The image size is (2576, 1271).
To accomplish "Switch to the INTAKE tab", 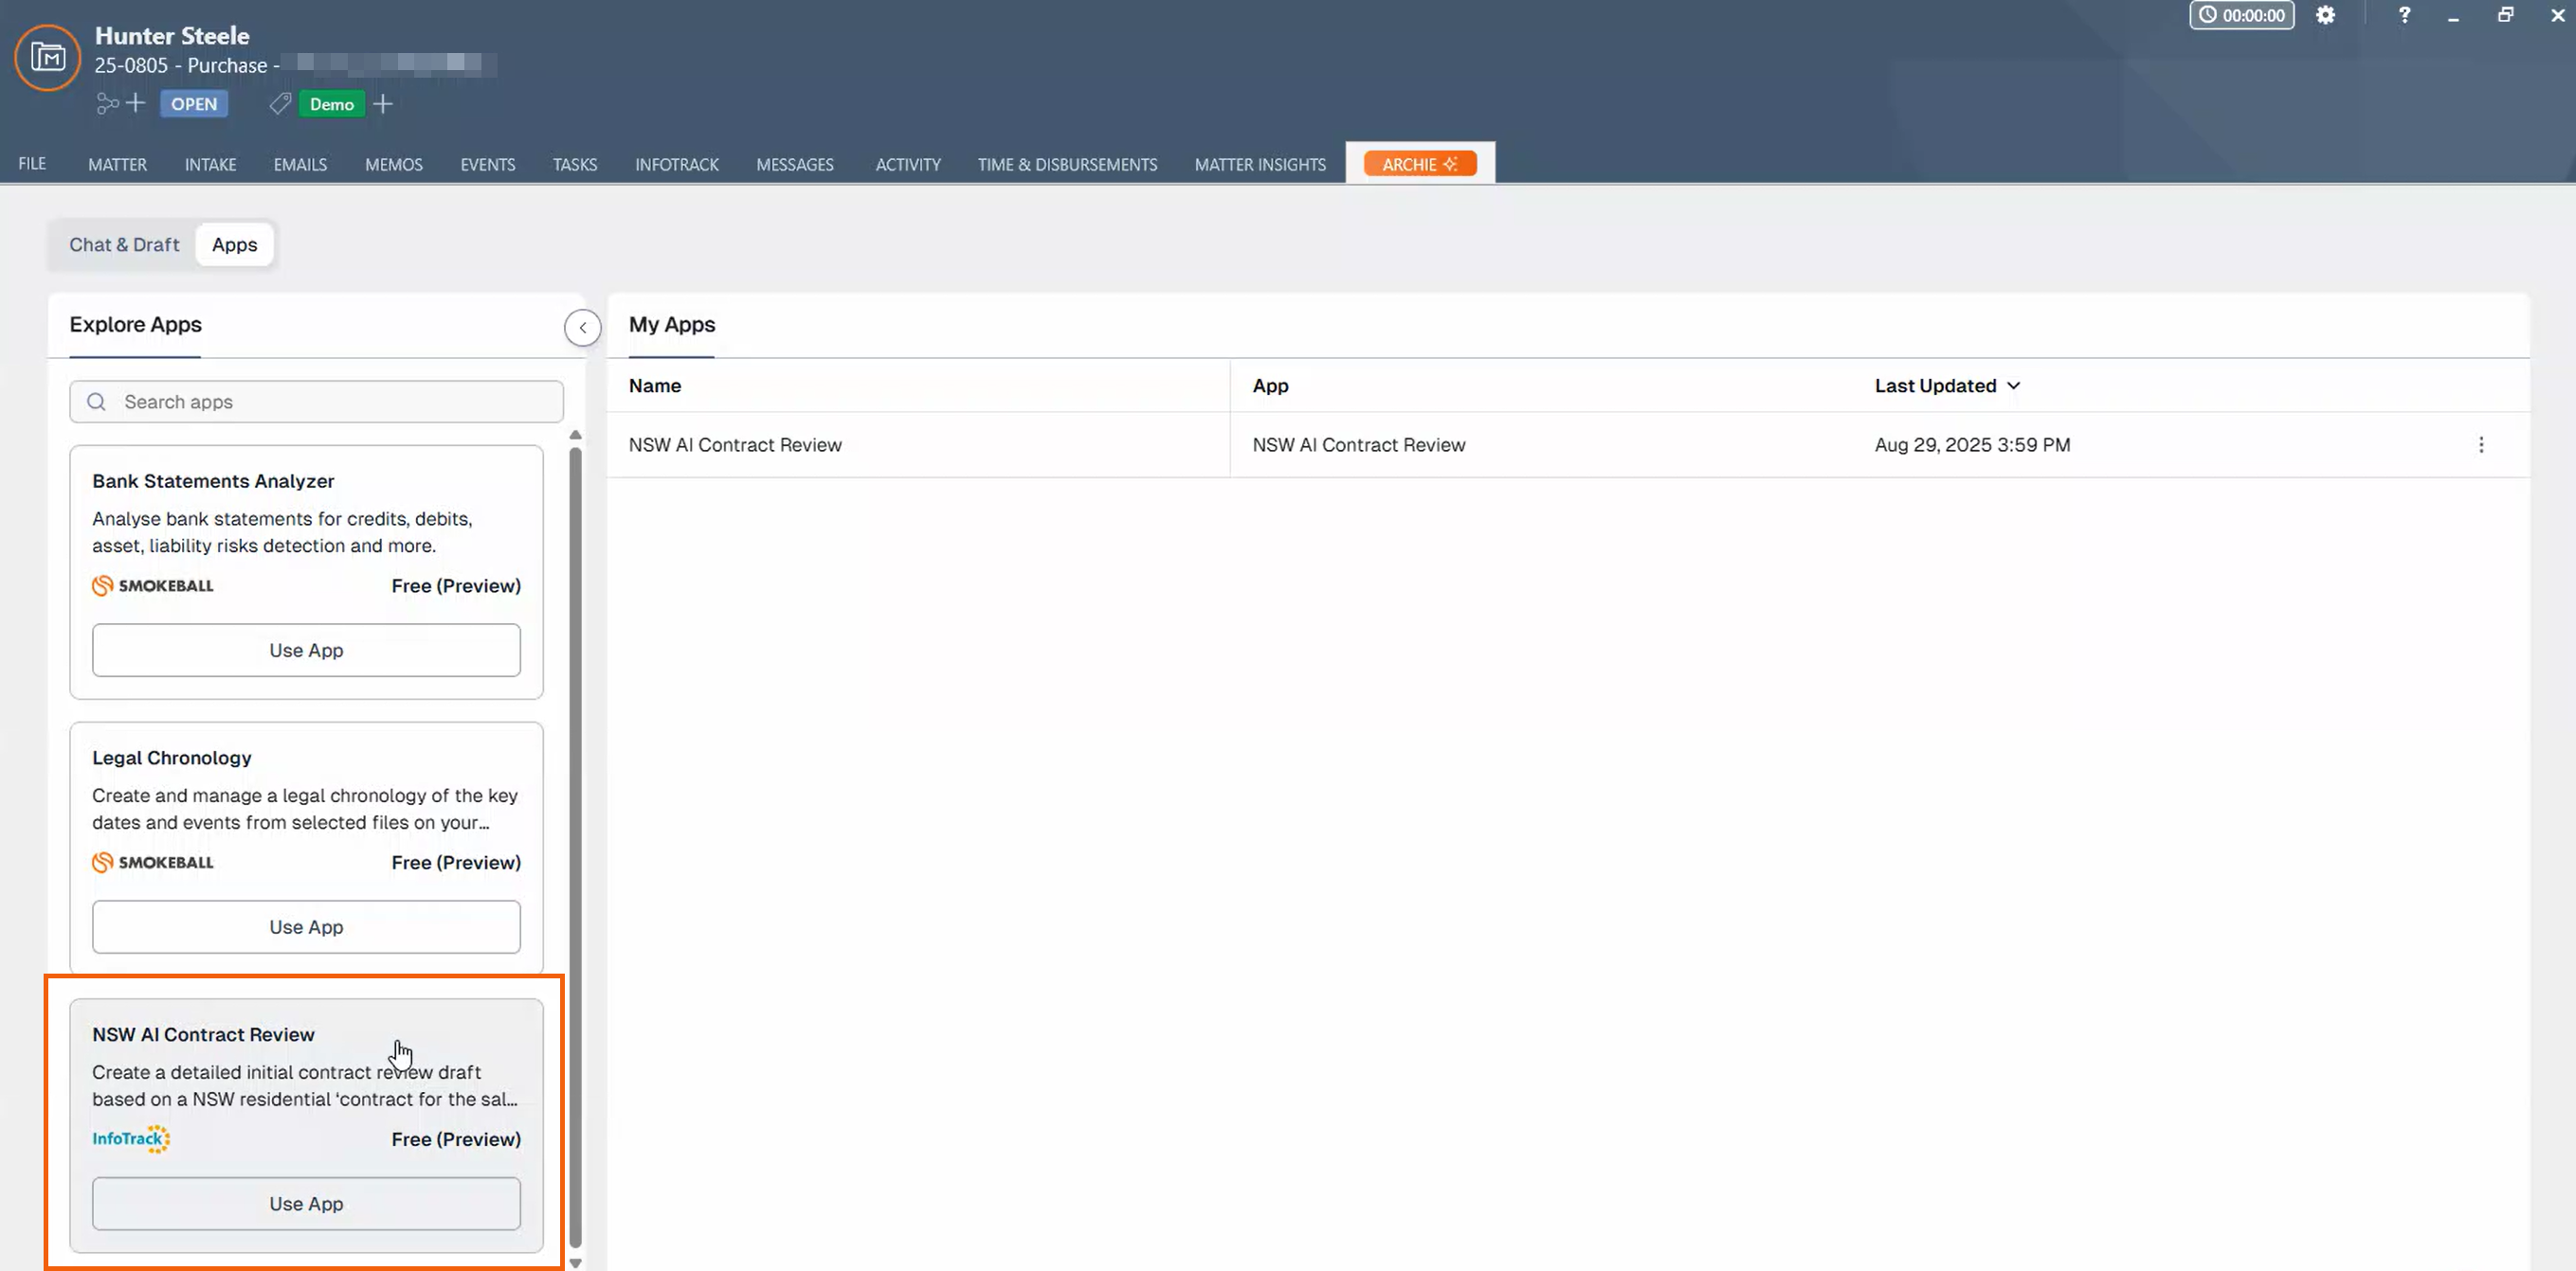I will pos(210,164).
